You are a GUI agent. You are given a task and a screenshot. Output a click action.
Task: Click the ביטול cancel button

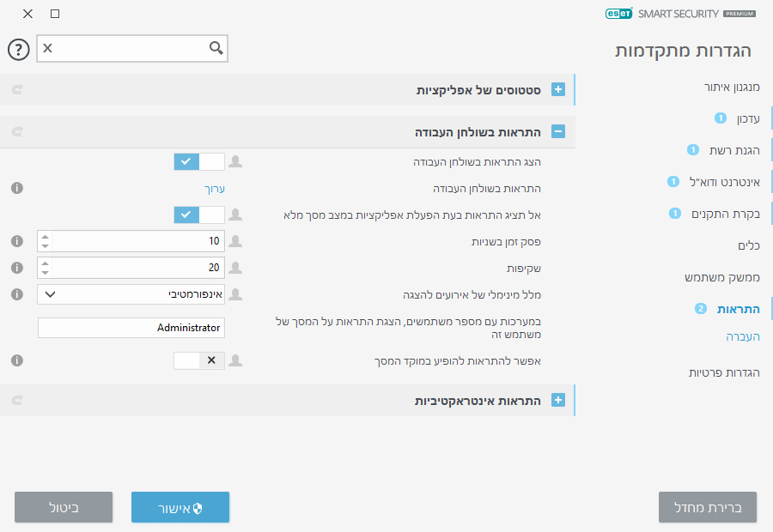[x=64, y=507]
